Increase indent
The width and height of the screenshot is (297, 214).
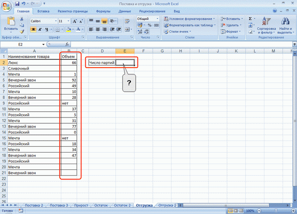pyautogui.click(x=119, y=29)
